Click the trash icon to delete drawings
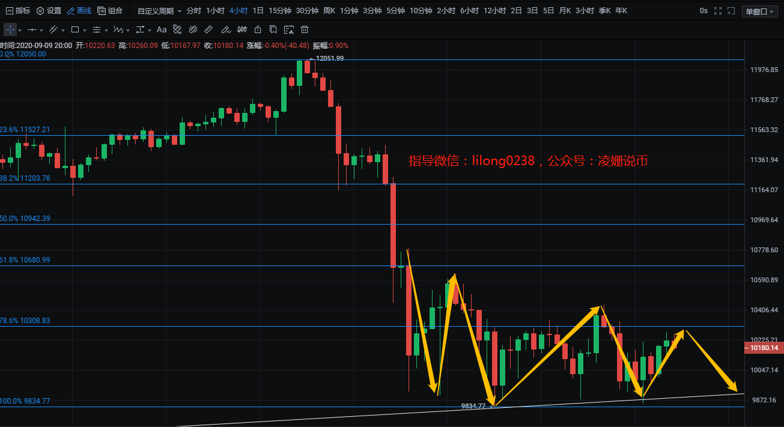 pos(305,29)
